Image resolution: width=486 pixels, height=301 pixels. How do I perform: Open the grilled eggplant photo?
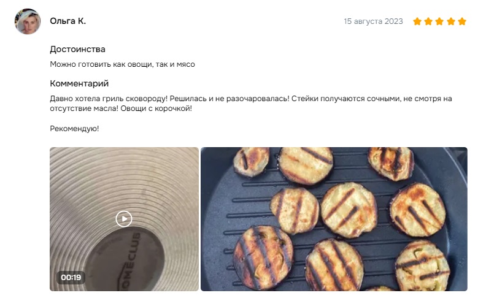tap(334, 219)
